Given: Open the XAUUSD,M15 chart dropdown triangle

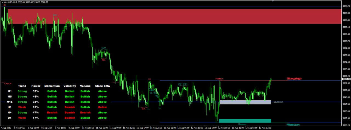Looking at the screenshot, I should [x=2, y=2].
